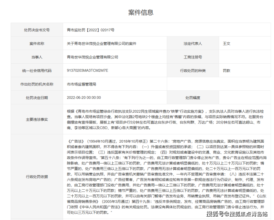274x220 pixels.
Task: Select the decision date 2022-06-20 00:00:00
Action: coord(84,98)
